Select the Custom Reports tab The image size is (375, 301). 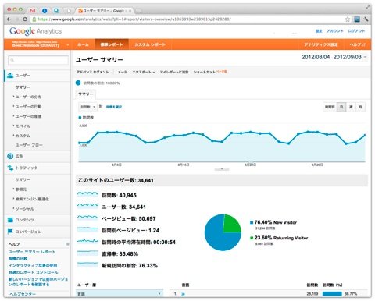pos(150,44)
